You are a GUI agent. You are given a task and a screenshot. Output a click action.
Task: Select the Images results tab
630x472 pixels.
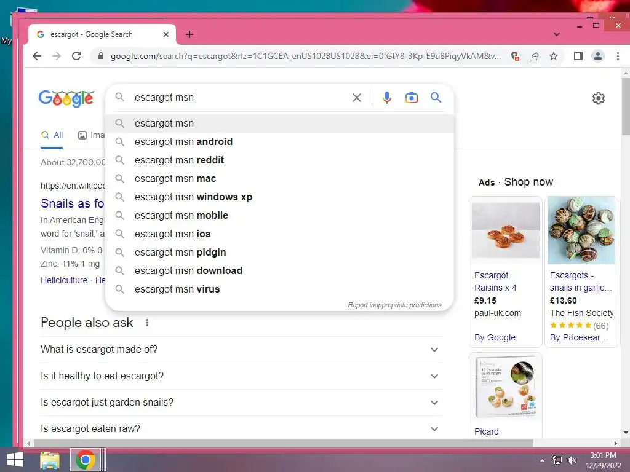click(x=91, y=135)
